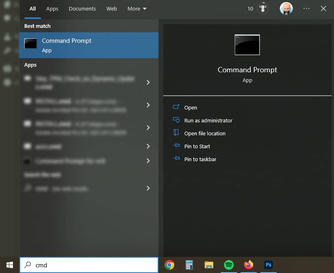Screen dimensions: 334x273
Task: Click the large Command Prompt icon
Action: click(x=247, y=45)
